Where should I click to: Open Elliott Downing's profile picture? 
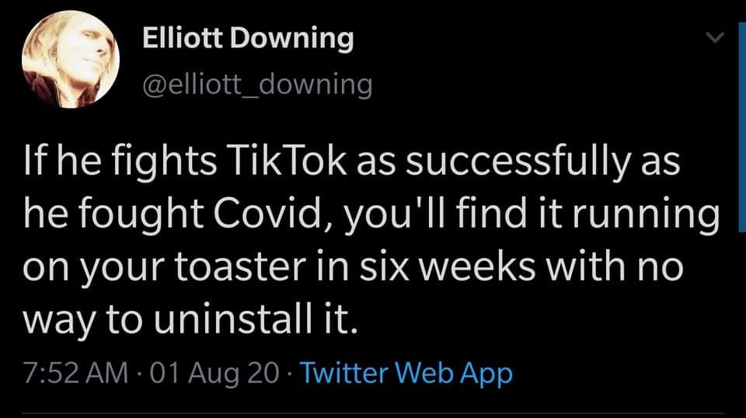(x=71, y=60)
